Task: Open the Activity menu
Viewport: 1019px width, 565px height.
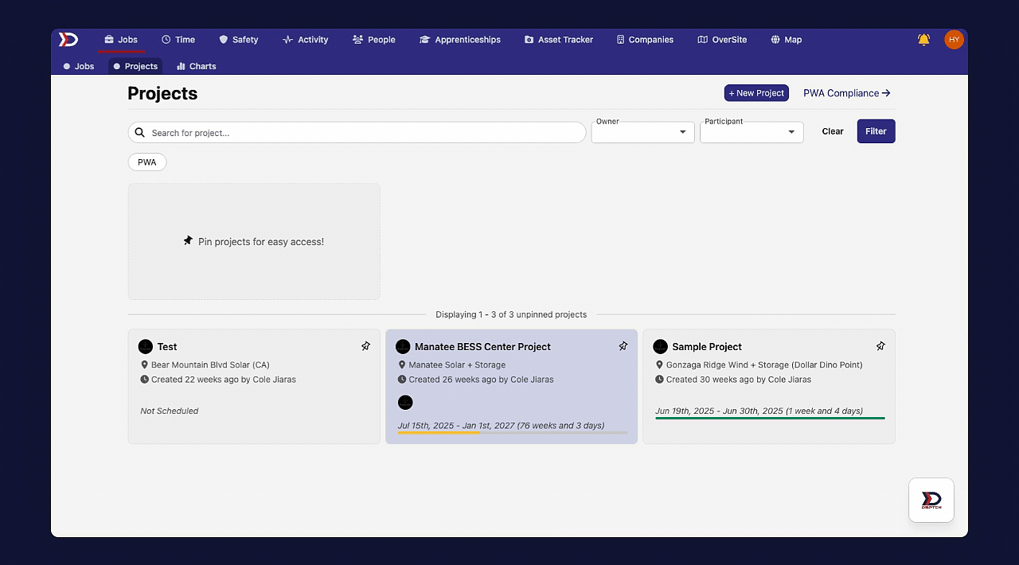Action: [x=306, y=39]
